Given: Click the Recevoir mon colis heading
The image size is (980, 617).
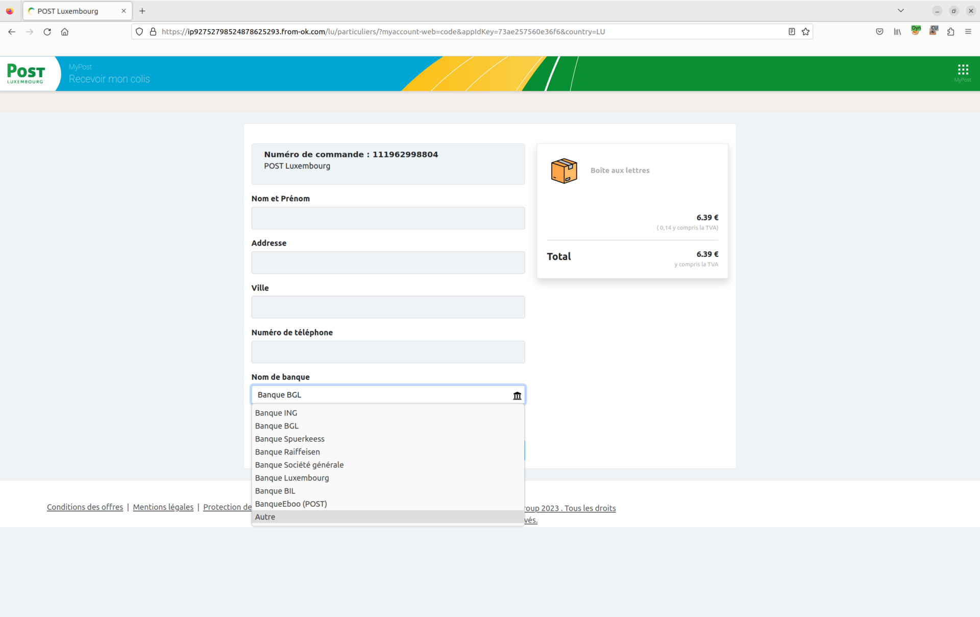Looking at the screenshot, I should coord(109,79).
